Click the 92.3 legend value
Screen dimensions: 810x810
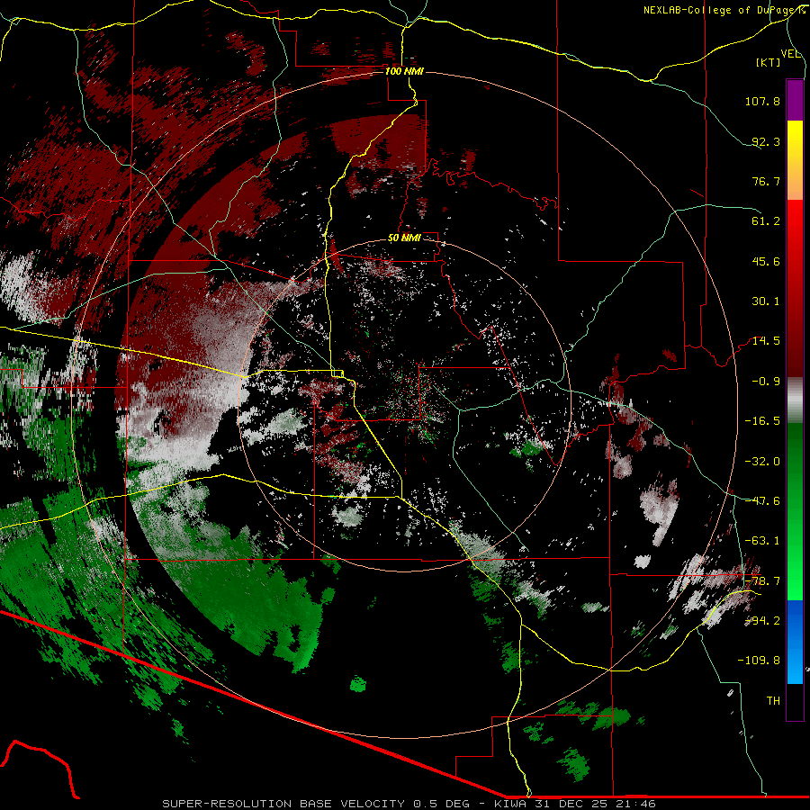click(766, 141)
